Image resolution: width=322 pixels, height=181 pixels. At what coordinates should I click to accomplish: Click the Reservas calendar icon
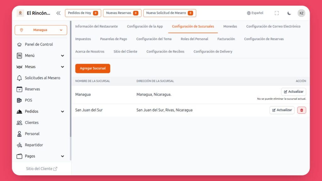19,89
